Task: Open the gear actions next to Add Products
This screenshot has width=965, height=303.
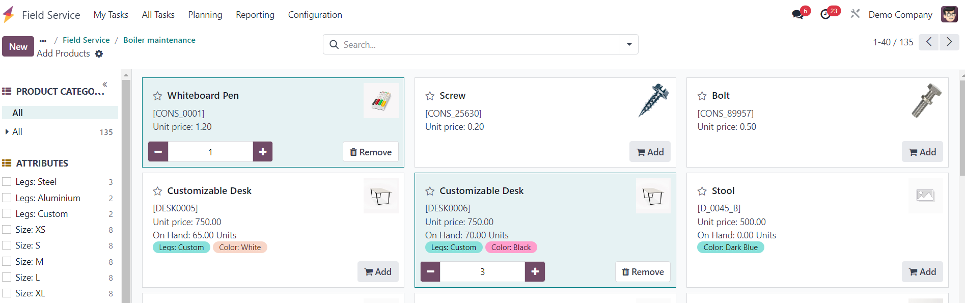Action: [99, 53]
